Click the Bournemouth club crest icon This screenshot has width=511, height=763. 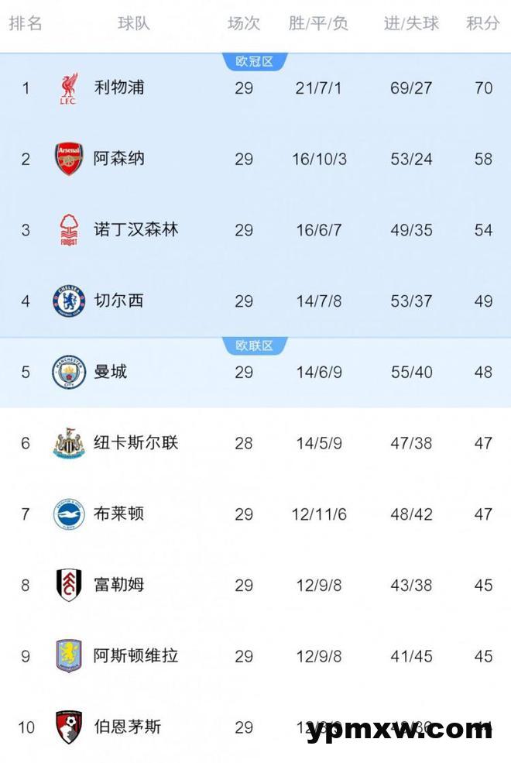point(69,727)
